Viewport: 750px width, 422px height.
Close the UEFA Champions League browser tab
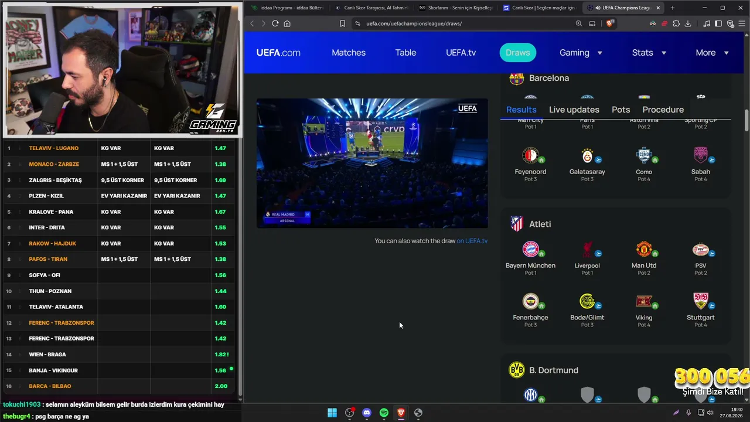pyautogui.click(x=658, y=8)
